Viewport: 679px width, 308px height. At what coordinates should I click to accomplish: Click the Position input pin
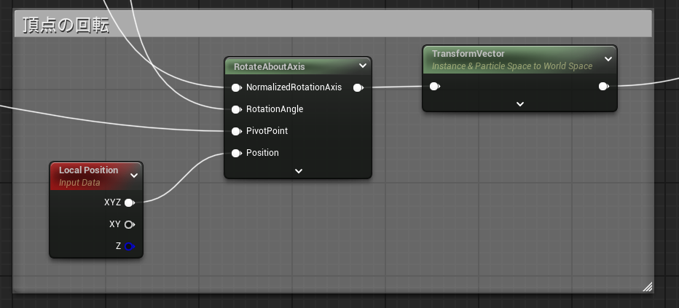pos(236,153)
